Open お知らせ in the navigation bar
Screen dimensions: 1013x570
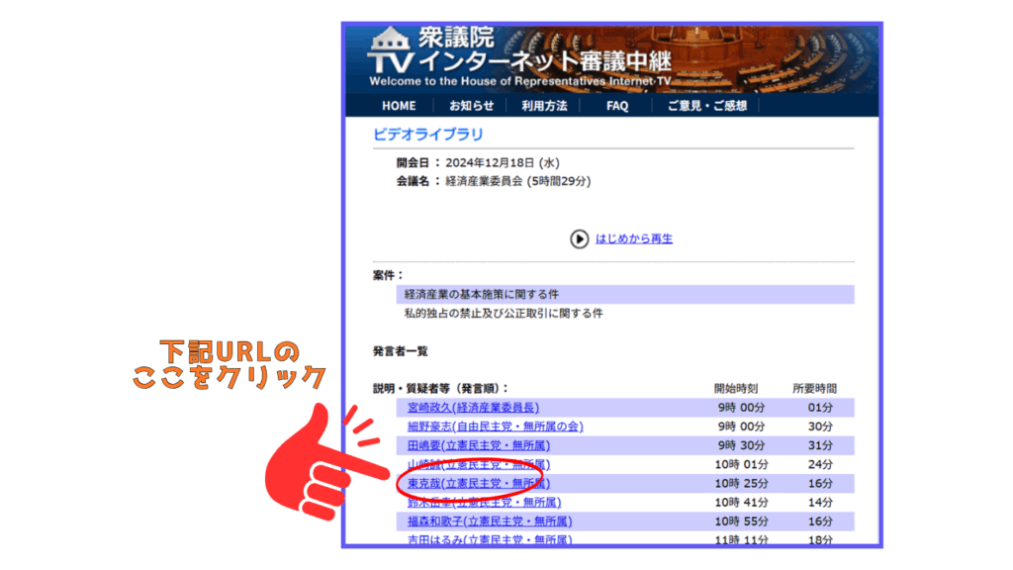[472, 105]
